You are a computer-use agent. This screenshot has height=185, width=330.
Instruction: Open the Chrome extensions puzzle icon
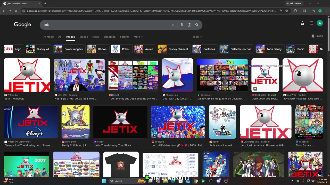pyautogui.click(x=295, y=11)
